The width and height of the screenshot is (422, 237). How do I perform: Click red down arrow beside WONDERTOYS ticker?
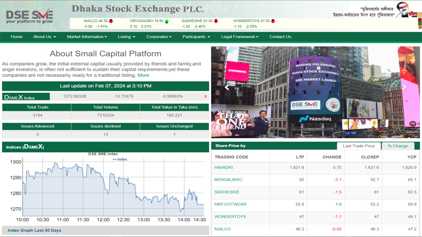(273, 21)
